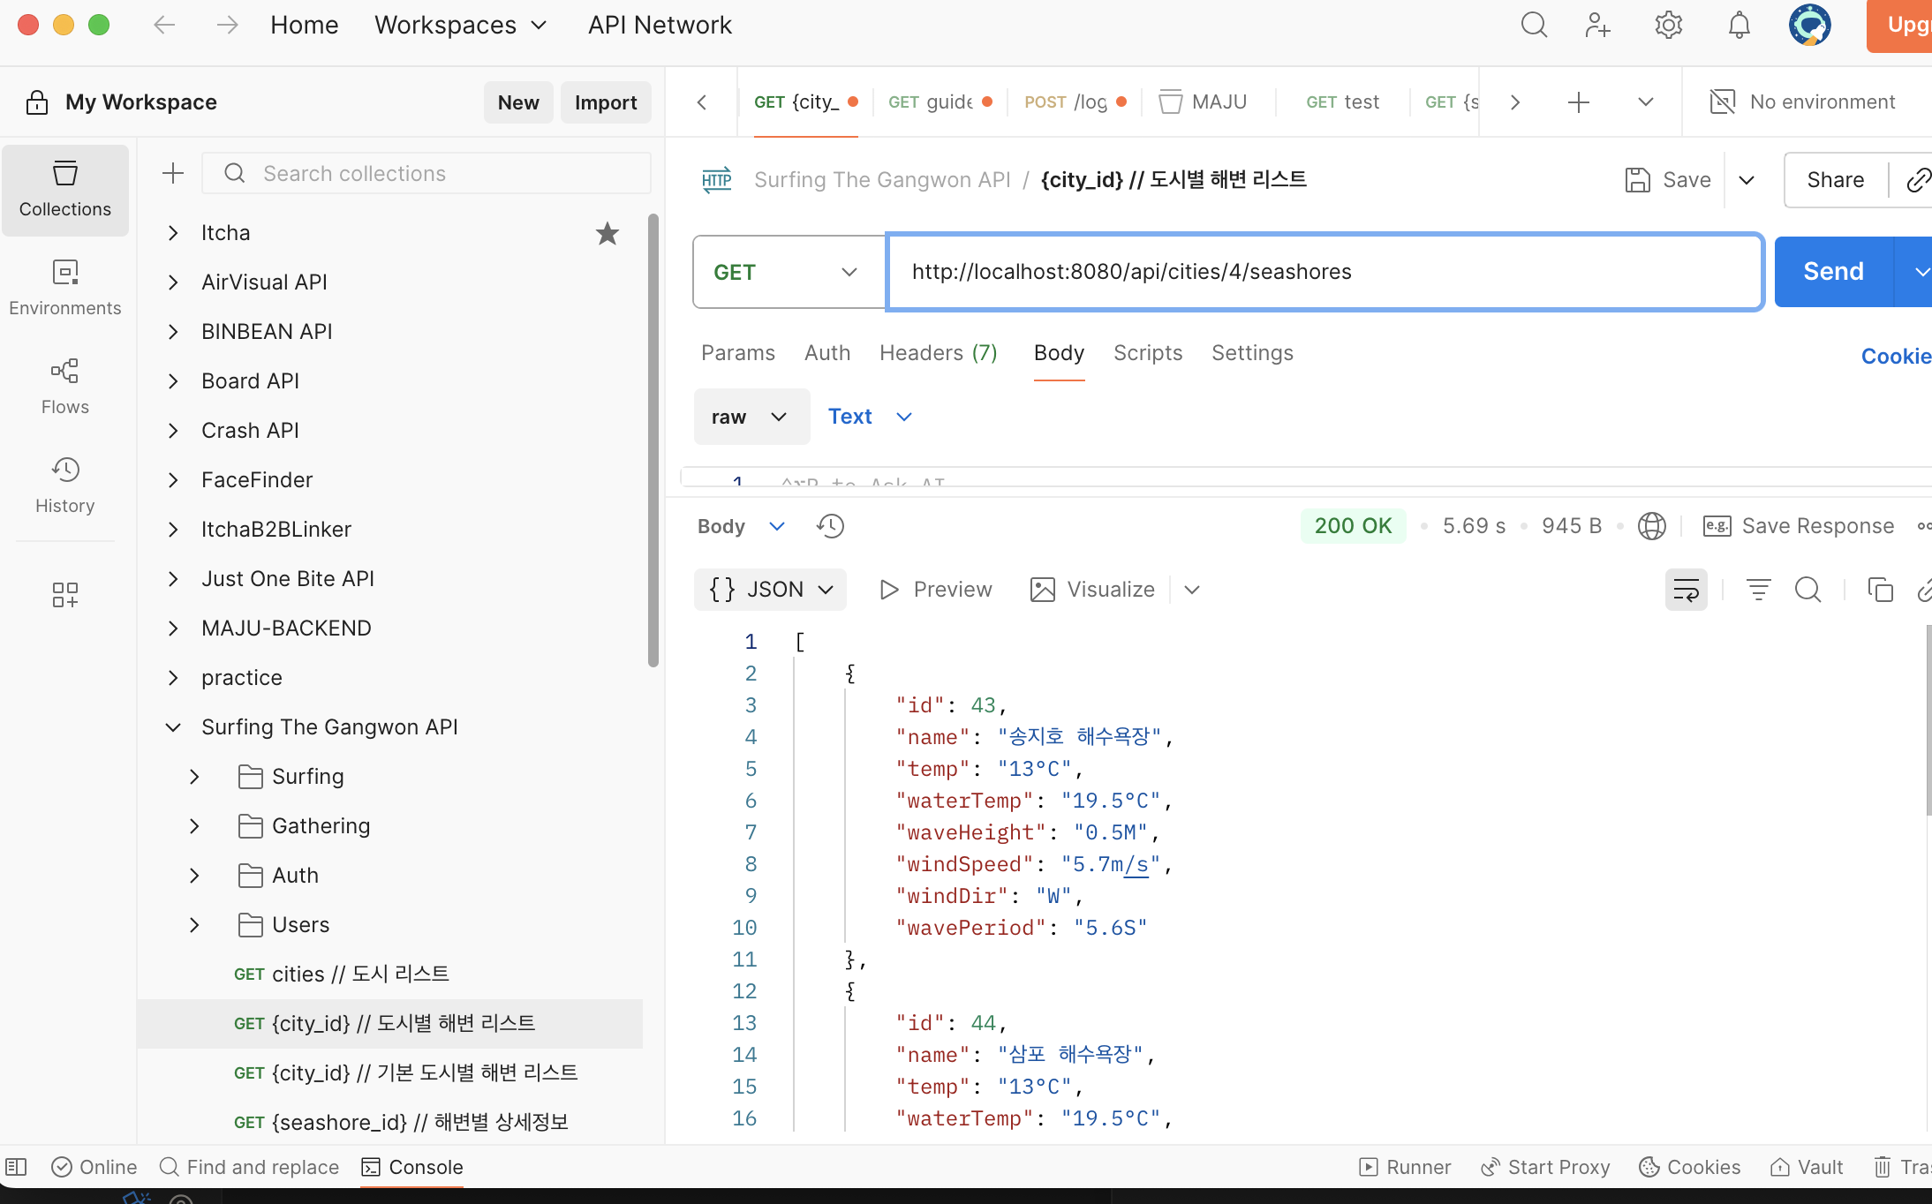1932x1204 pixels.
Task: Open the JSON response format dropdown
Action: coord(771,590)
